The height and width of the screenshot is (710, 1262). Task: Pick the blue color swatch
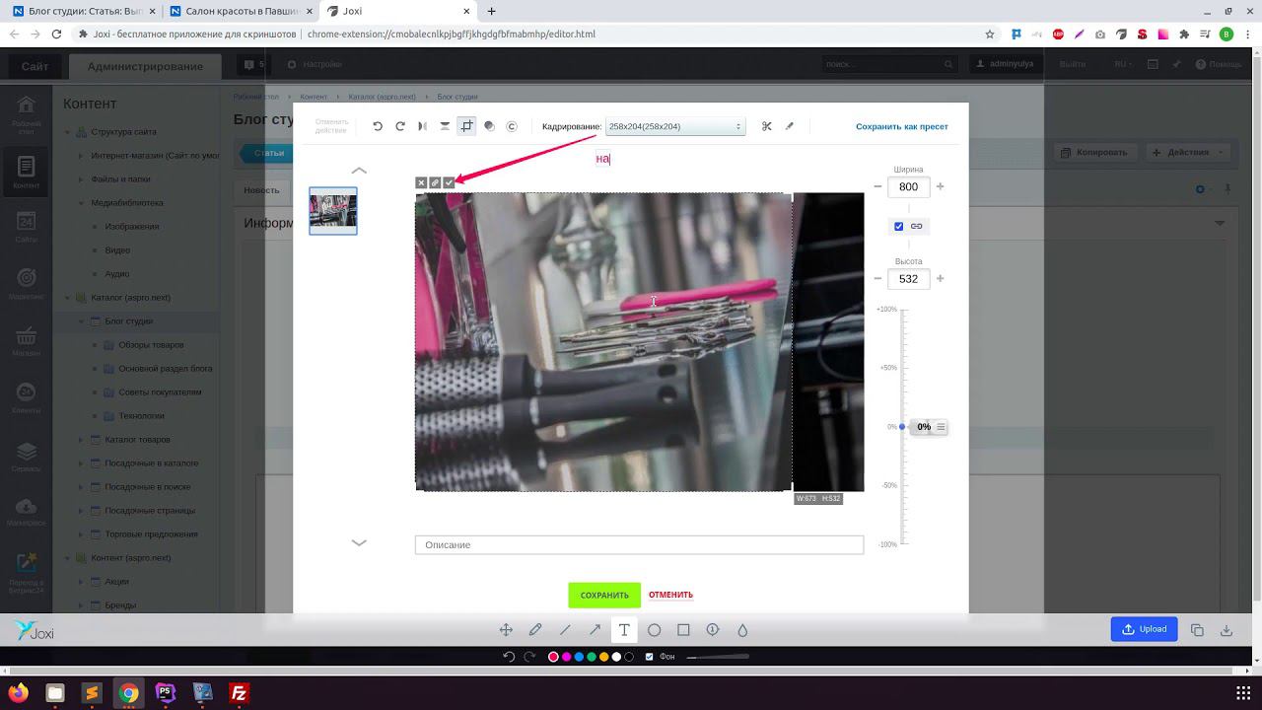(579, 657)
